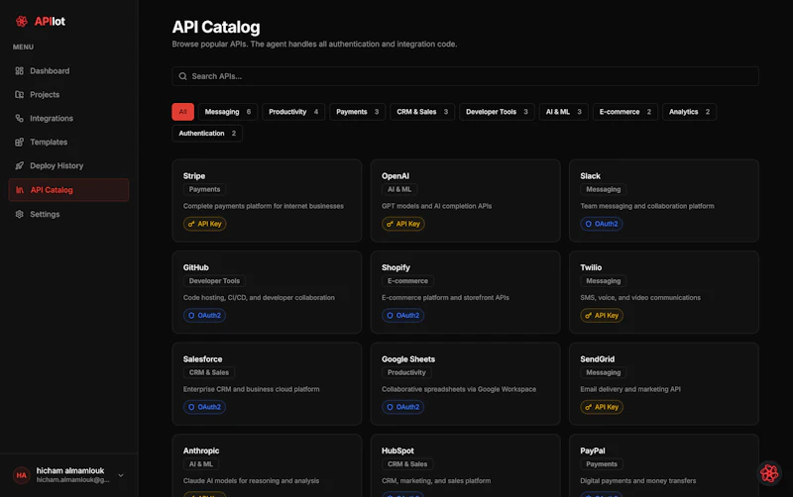Open the Integrations menu item
The height and width of the screenshot is (497, 793).
68,118
